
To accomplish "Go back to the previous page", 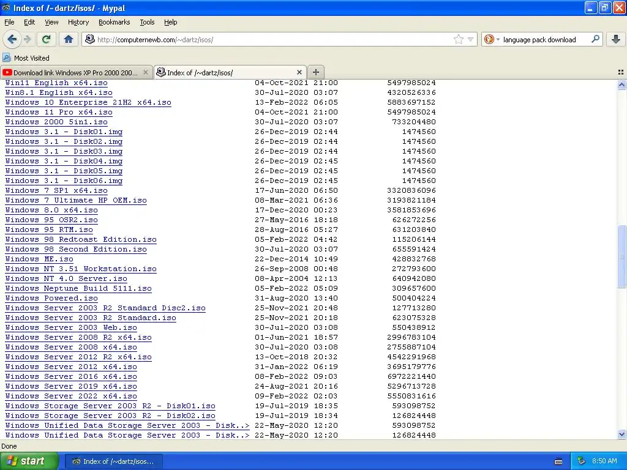I will (x=12, y=39).
